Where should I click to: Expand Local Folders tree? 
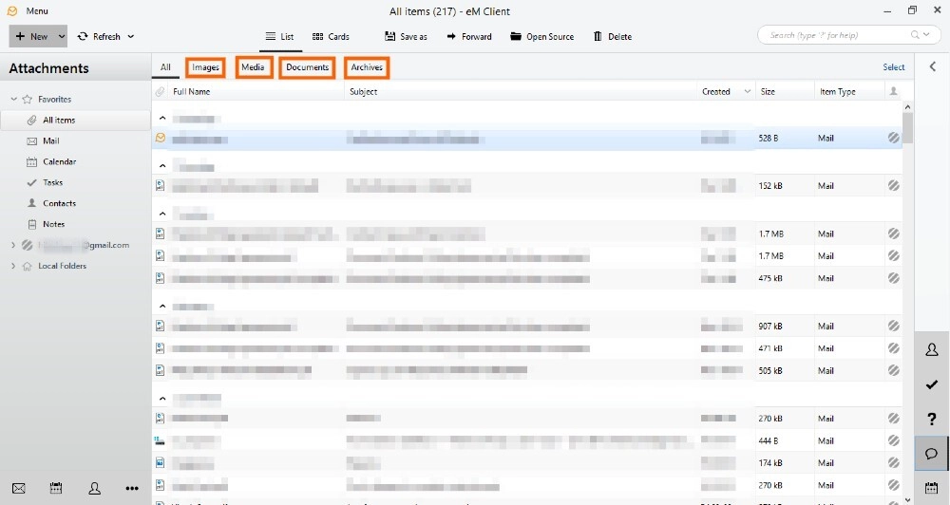(13, 265)
